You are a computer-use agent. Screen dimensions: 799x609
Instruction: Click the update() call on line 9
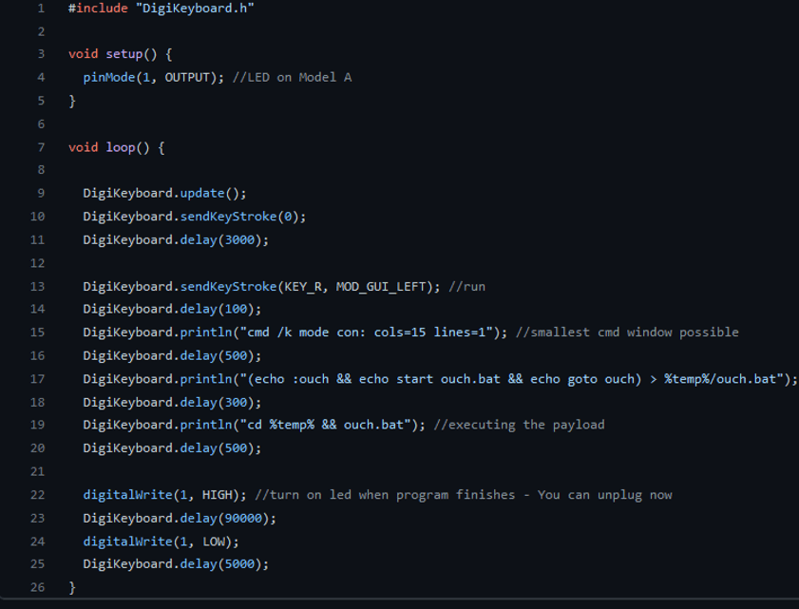pos(213,193)
